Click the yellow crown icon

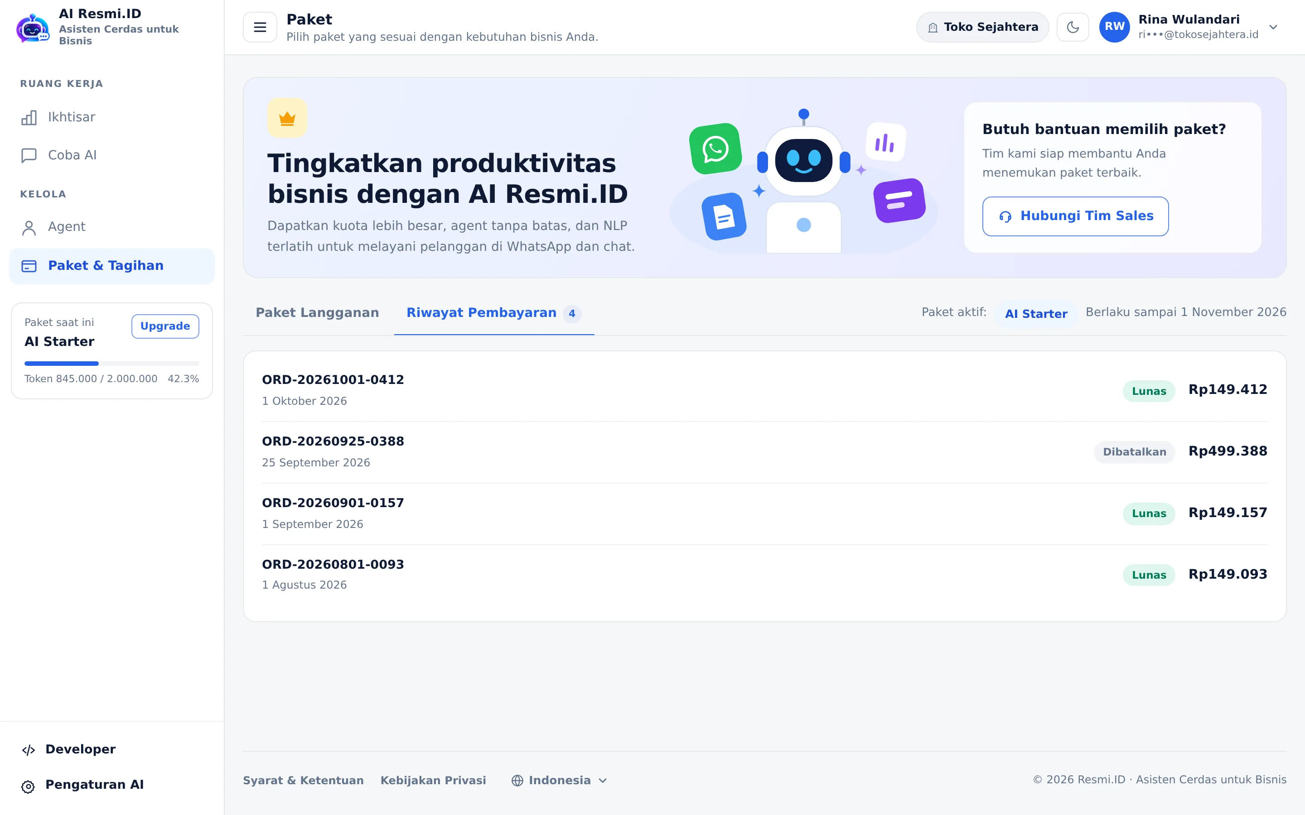(287, 118)
